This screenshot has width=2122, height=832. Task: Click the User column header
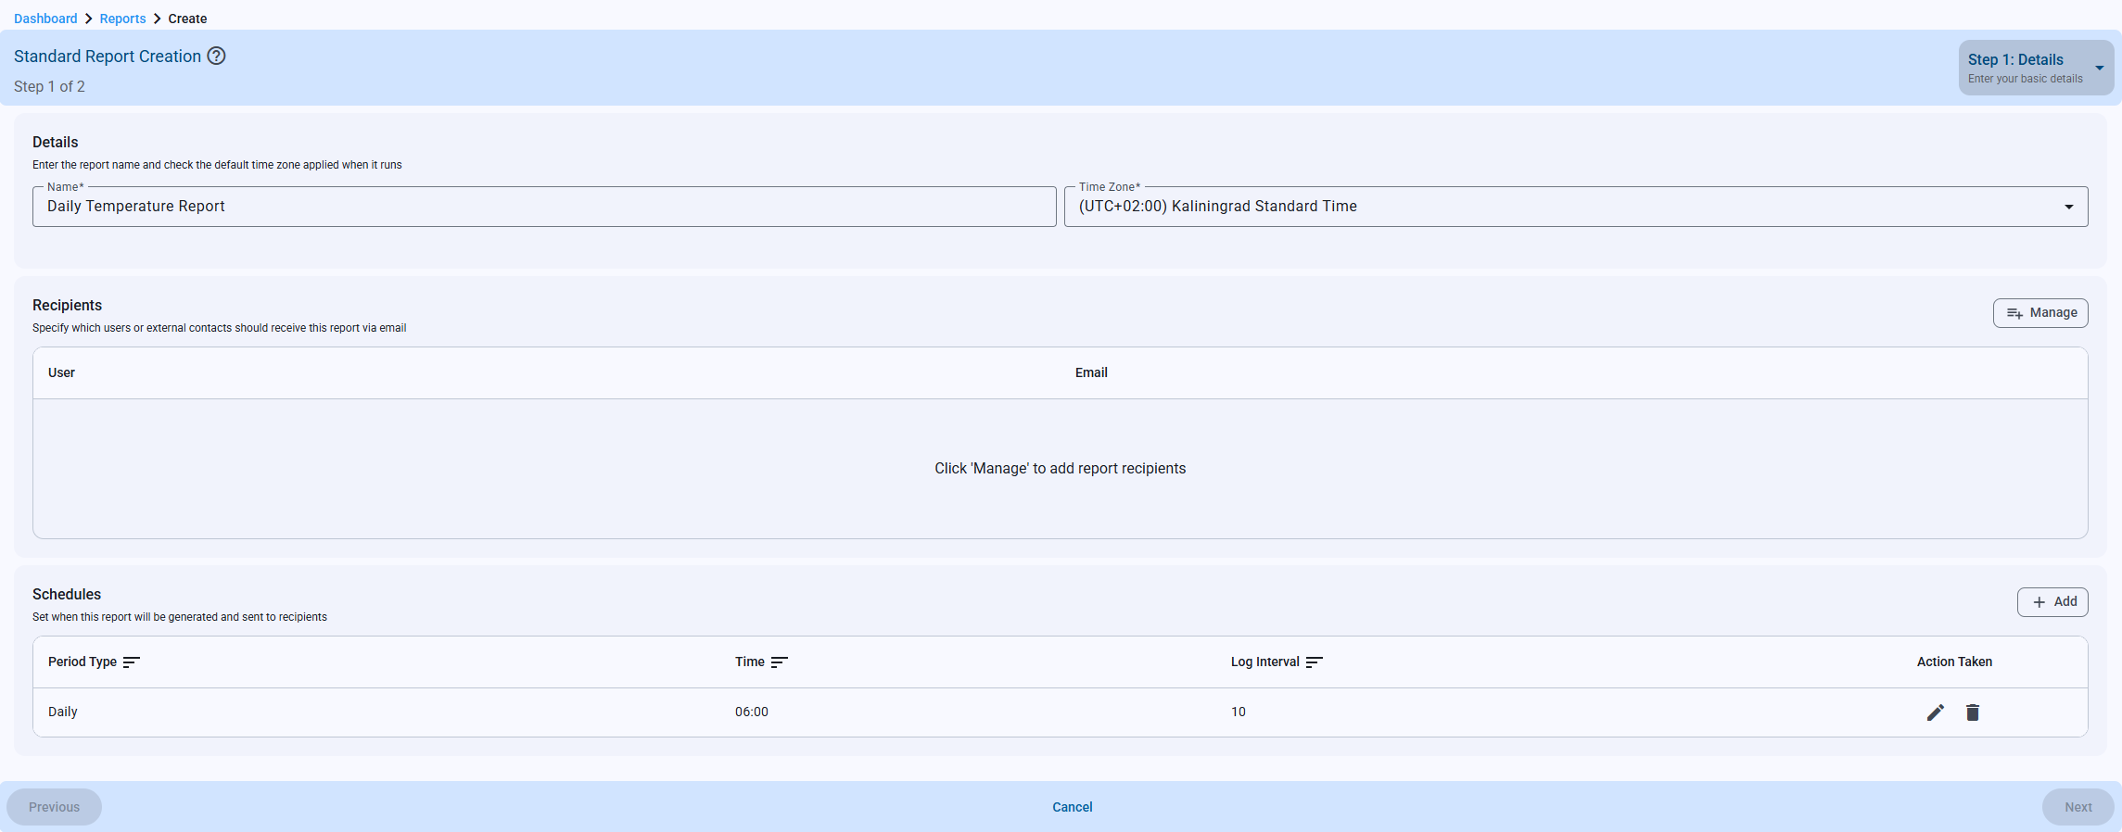click(x=61, y=372)
